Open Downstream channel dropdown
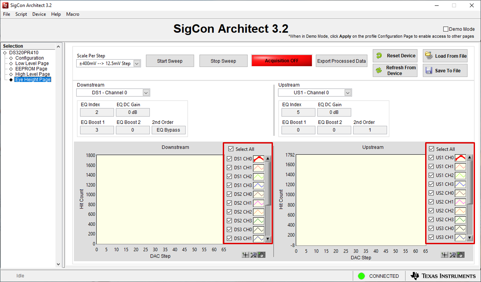Screen dimensions: 481x282 tap(146, 93)
